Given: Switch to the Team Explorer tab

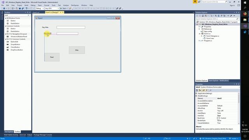Looking at the screenshot, I should 214,80.
